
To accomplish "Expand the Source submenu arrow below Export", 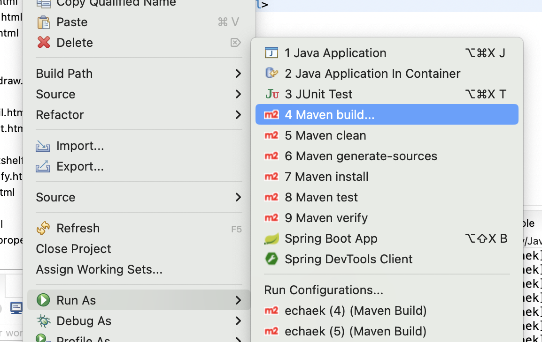I will (x=238, y=197).
